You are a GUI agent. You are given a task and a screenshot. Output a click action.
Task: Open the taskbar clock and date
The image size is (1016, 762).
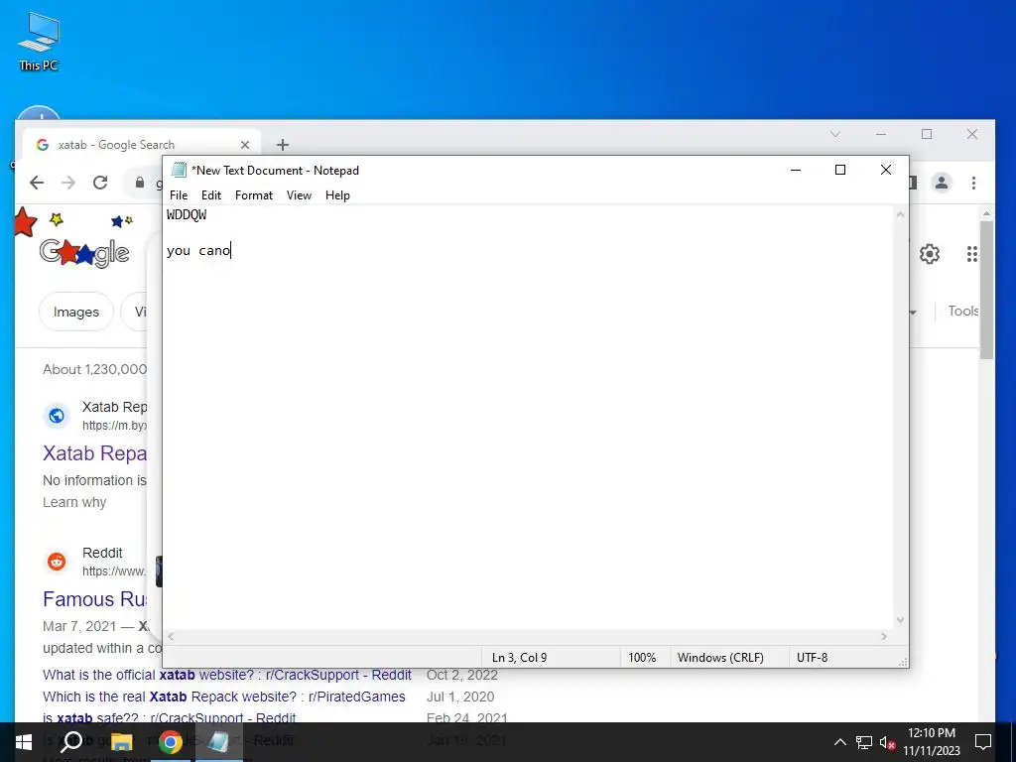(x=931, y=742)
